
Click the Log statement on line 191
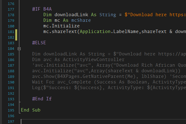tap(109, 88)
